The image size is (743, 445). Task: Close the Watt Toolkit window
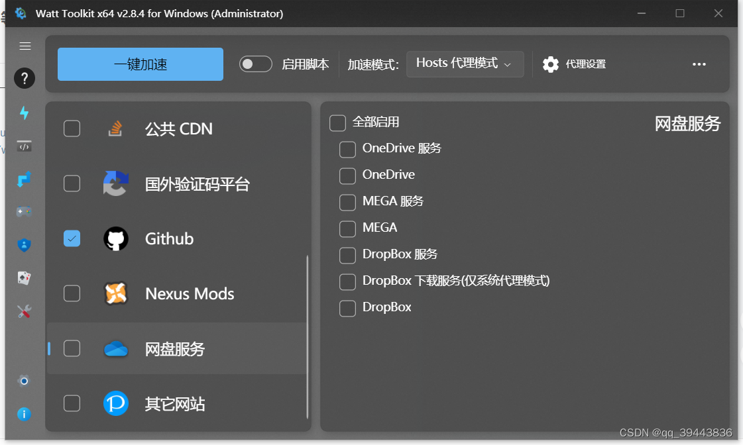[x=718, y=13]
